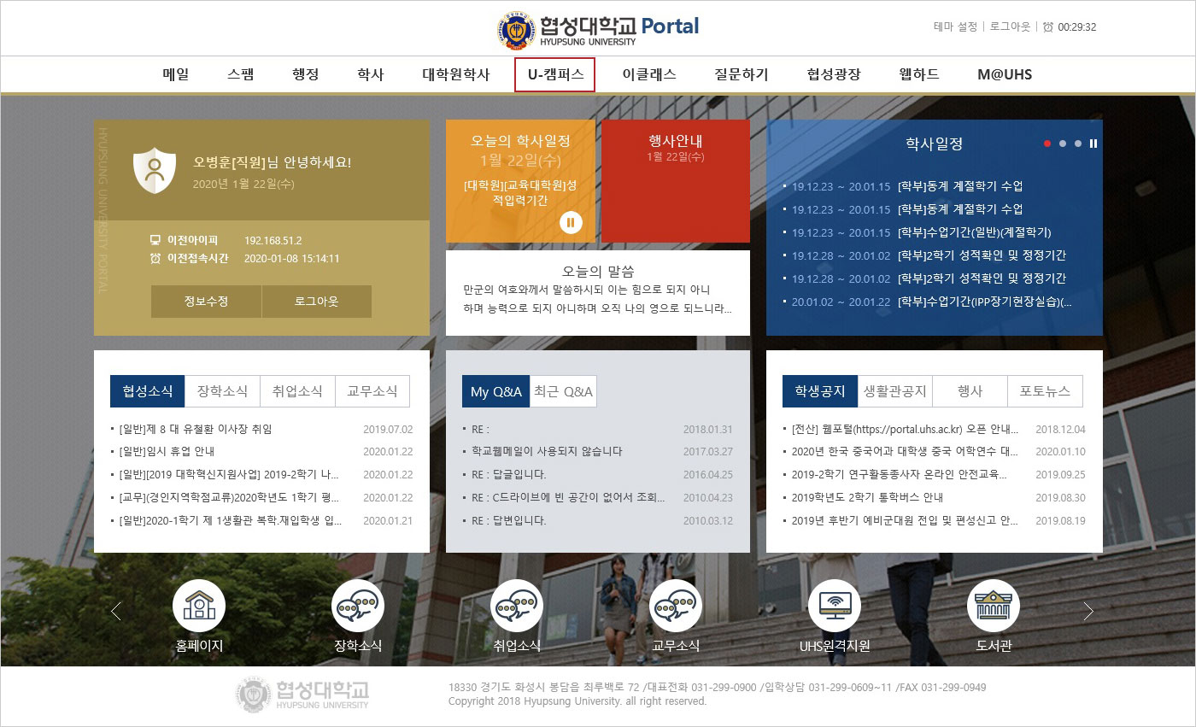Open the 도서관 library icon

[994, 606]
